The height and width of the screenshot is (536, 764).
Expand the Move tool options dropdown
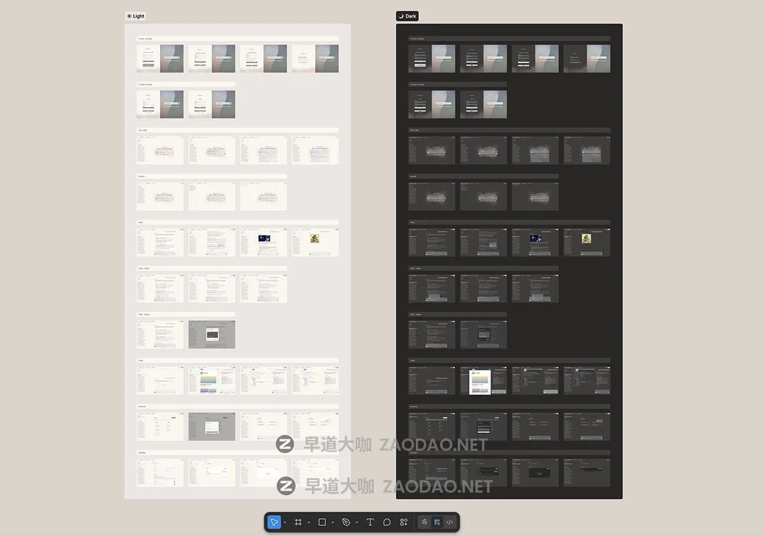pyautogui.click(x=285, y=523)
